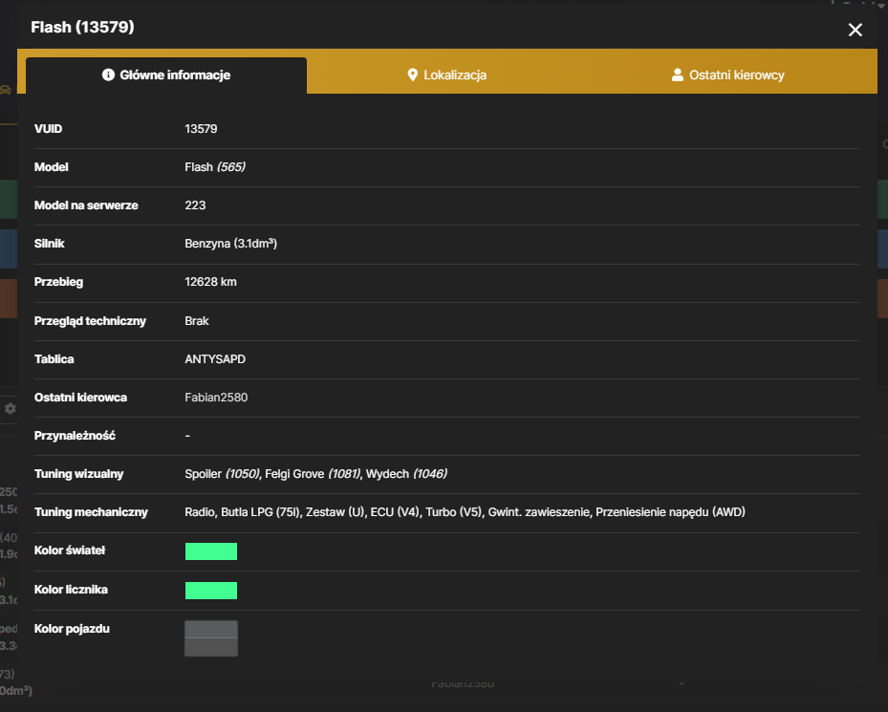Click the info icon on Główne informacje

point(108,75)
